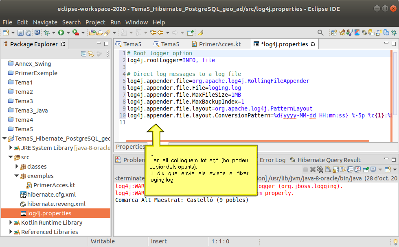Screen dimensions: 399x247
Task: Open the Error Log tab
Action: (272, 160)
